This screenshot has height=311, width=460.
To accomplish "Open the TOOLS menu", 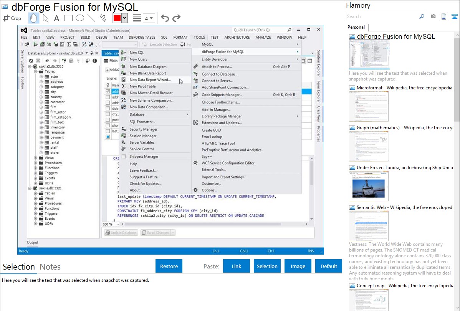I will 199,37.
